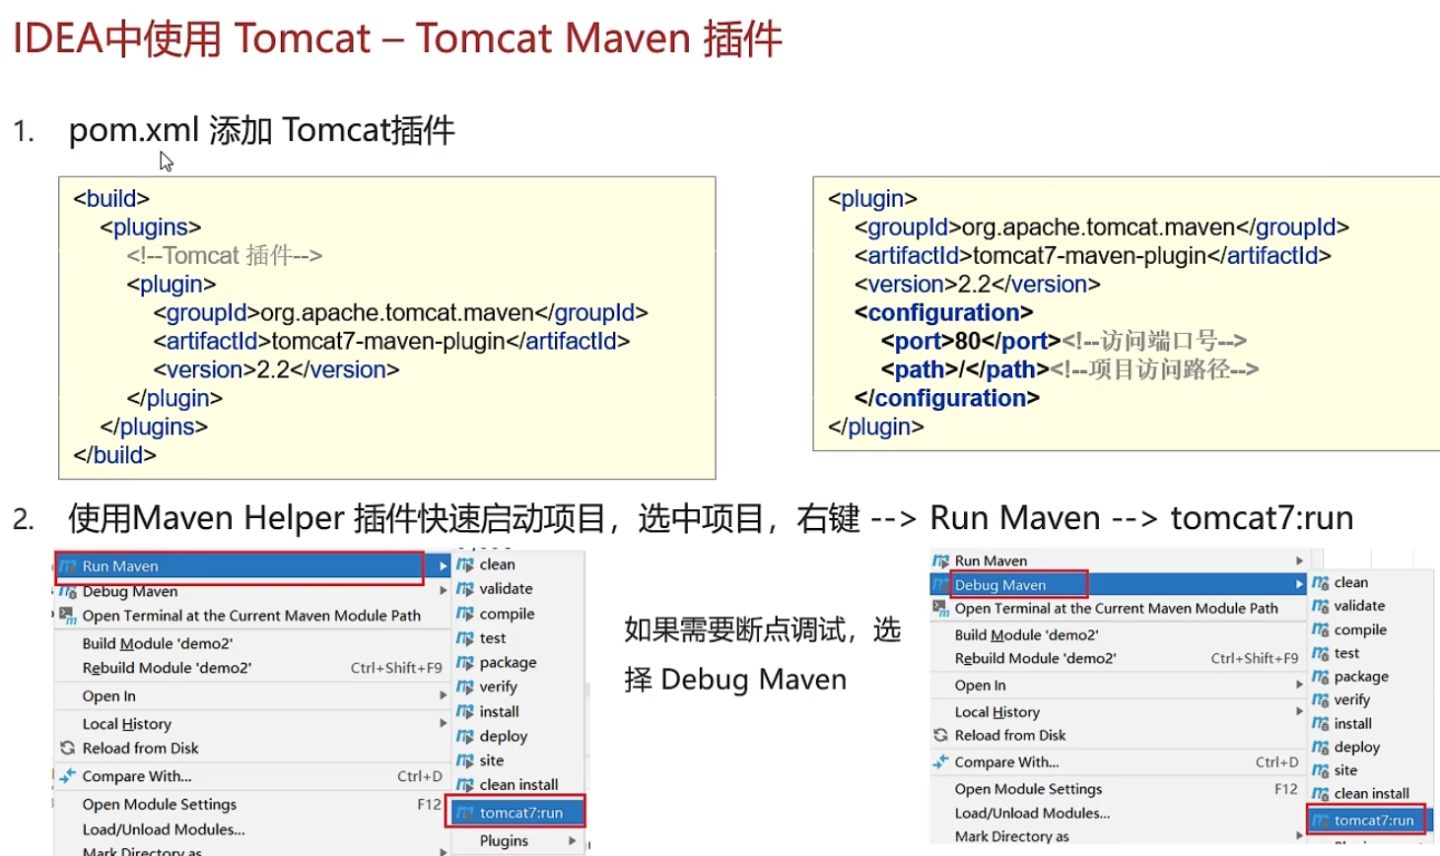Click the Open Terminal icon in right menu
Screen dimensions: 1440x856
pyautogui.click(x=940, y=609)
